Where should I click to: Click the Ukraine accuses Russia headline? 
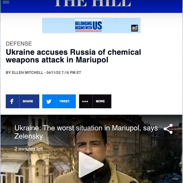tap(73, 56)
